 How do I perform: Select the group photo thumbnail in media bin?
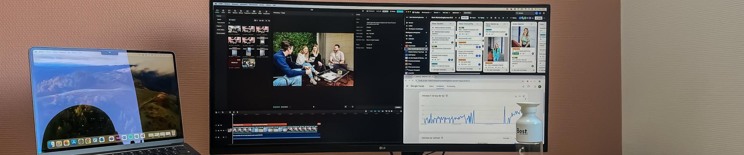click(x=248, y=62)
